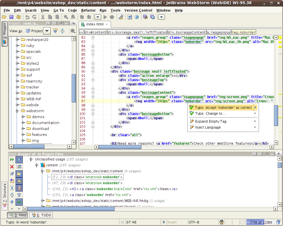Screen dimensions: 283x226
Task: Close find results with red X icon
Action: (12, 167)
